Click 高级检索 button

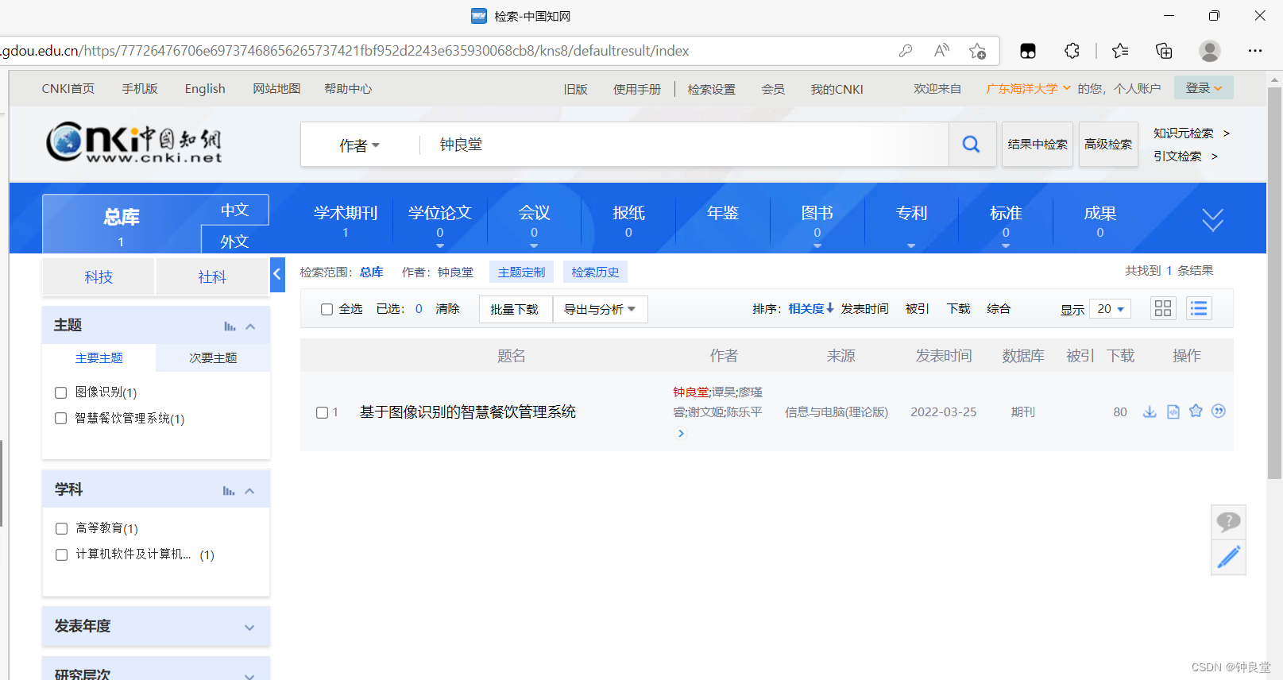[1108, 144]
